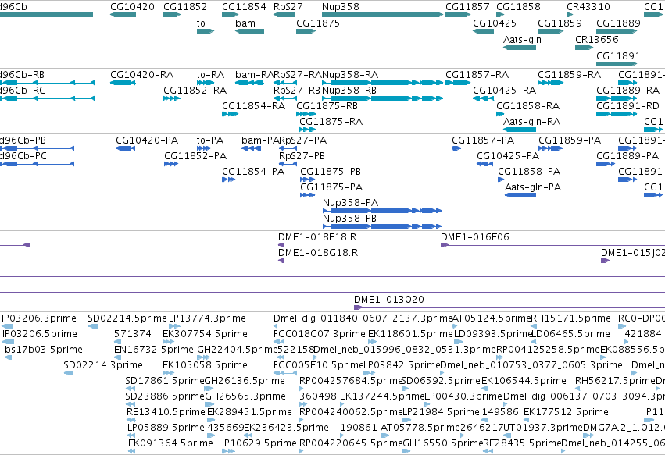Viewport: 665px width, 455px height.
Task: Select the CG11854 gene arrow
Action: point(231,15)
